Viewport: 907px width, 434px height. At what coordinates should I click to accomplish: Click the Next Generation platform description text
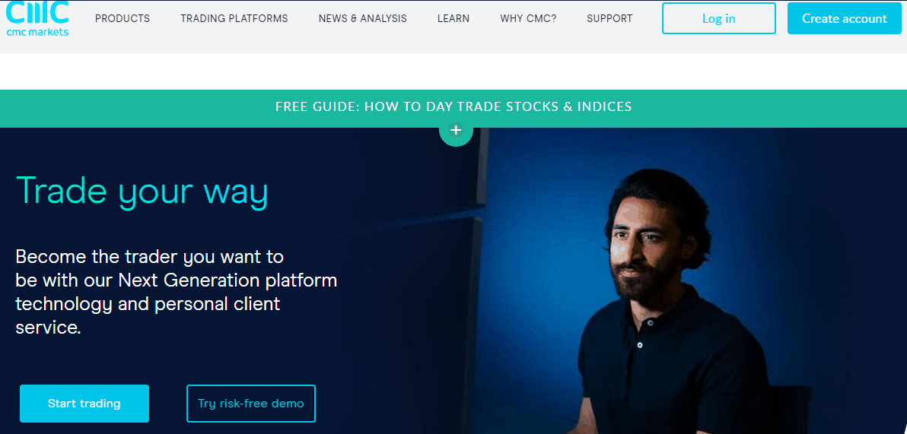point(177,292)
